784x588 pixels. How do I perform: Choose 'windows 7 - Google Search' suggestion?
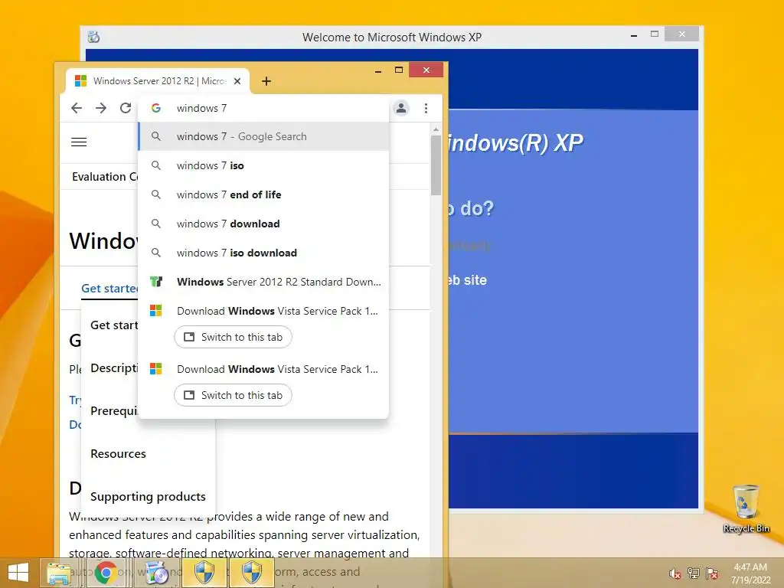pos(263,136)
